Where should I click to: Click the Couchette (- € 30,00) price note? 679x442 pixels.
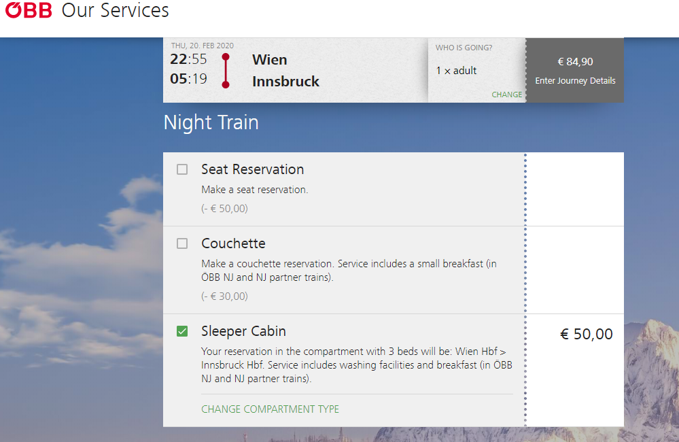coord(225,296)
